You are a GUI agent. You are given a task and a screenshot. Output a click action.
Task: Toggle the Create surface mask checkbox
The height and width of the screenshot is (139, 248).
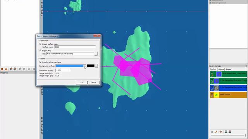40,44
